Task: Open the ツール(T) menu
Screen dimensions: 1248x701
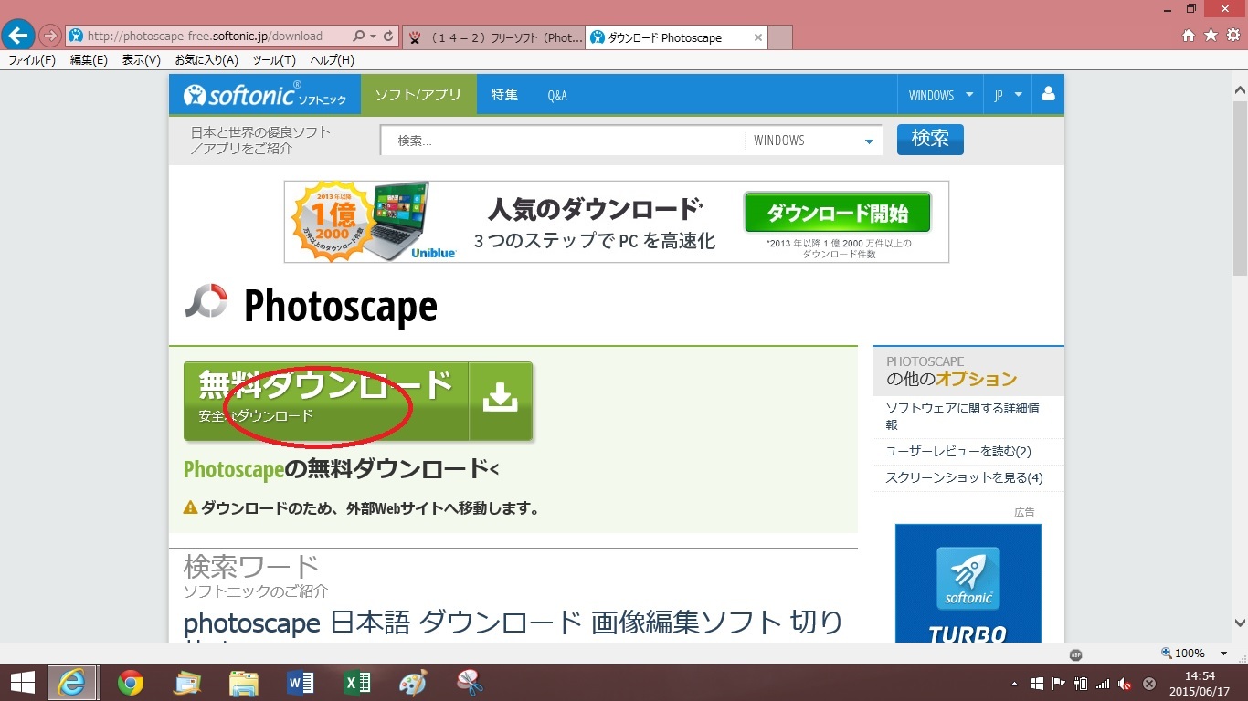Action: [x=274, y=60]
